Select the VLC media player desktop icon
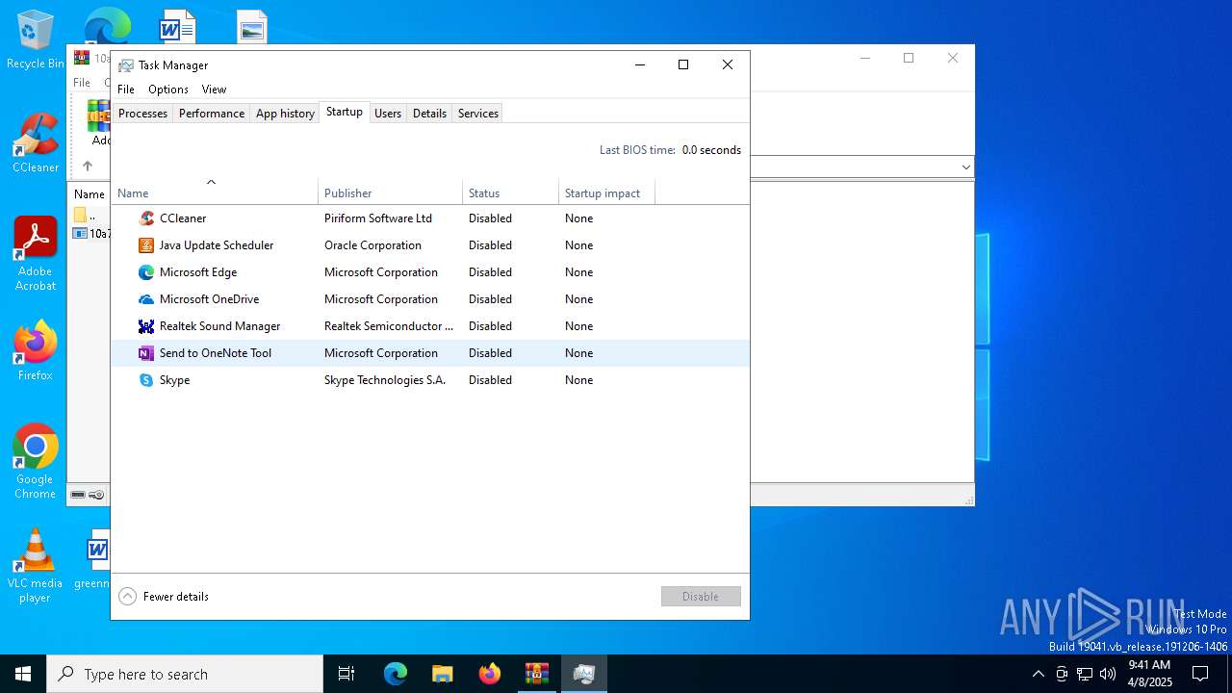Image resolution: width=1232 pixels, height=693 pixels. click(x=35, y=566)
